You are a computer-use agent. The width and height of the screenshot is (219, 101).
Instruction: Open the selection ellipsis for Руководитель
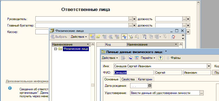(130, 19)
